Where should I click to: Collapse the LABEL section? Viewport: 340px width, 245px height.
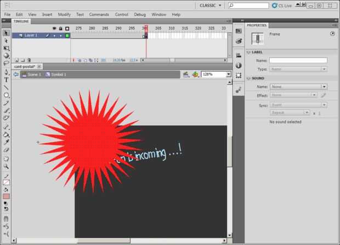[248, 52]
